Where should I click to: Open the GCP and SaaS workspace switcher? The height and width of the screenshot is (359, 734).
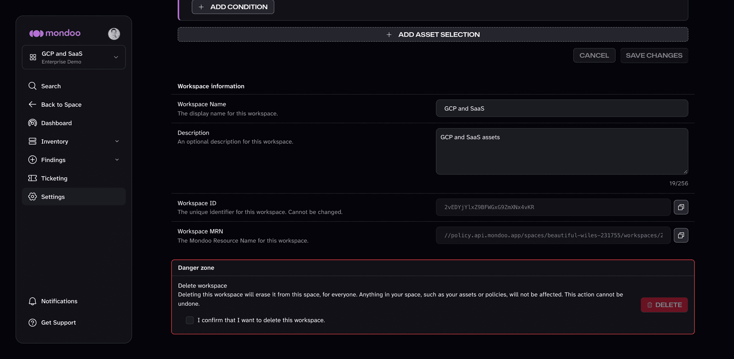[x=74, y=57]
